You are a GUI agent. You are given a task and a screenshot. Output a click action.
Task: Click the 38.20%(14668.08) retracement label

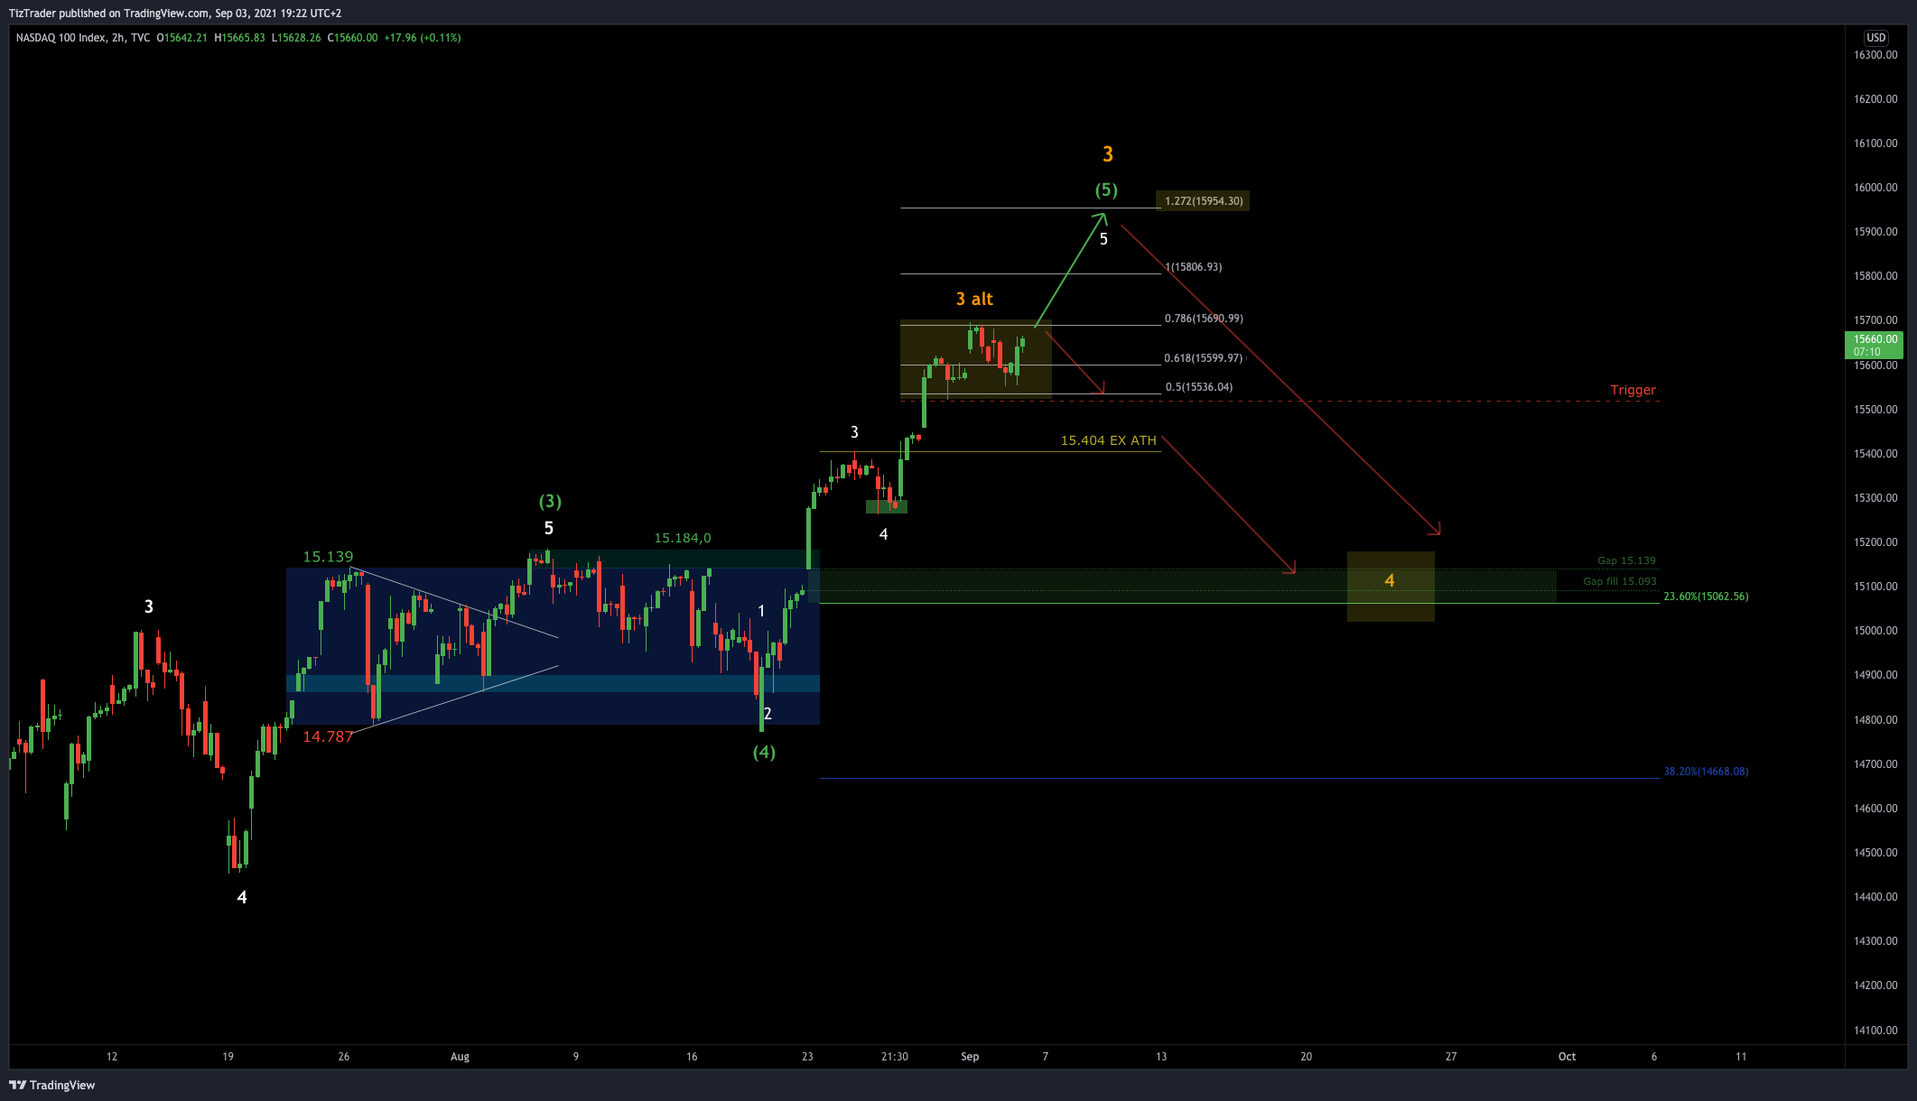pyautogui.click(x=1706, y=772)
